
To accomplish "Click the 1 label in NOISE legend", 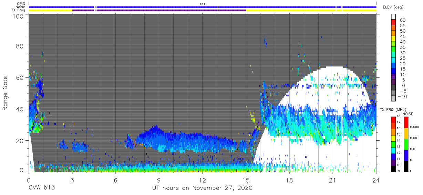I will [411, 171].
